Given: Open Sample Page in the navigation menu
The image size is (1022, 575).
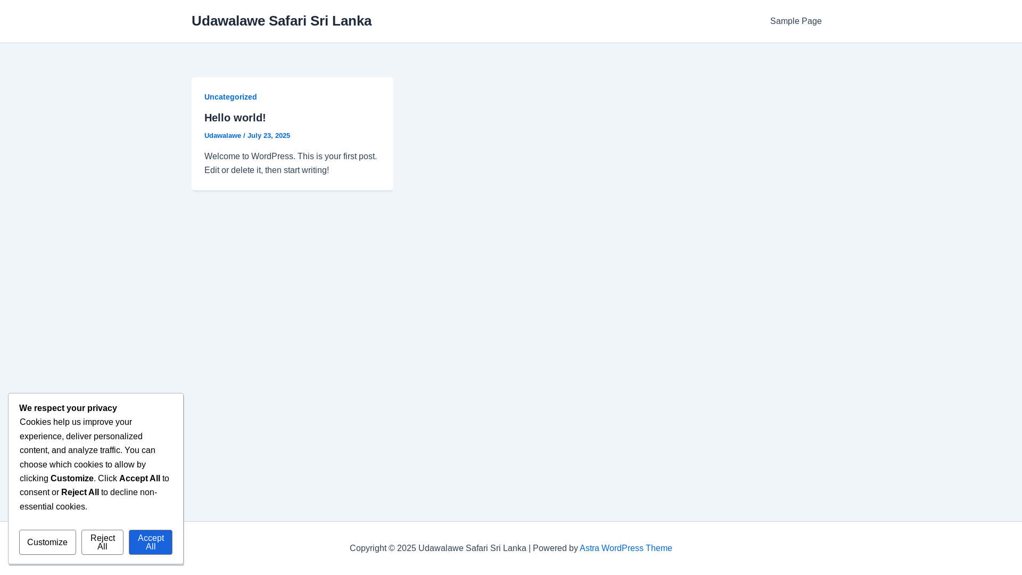Looking at the screenshot, I should pos(796,21).
